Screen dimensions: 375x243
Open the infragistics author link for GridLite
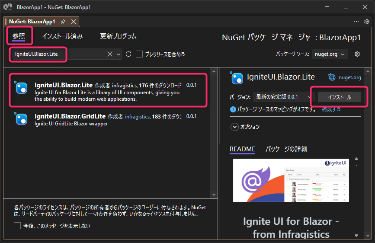(x=137, y=117)
